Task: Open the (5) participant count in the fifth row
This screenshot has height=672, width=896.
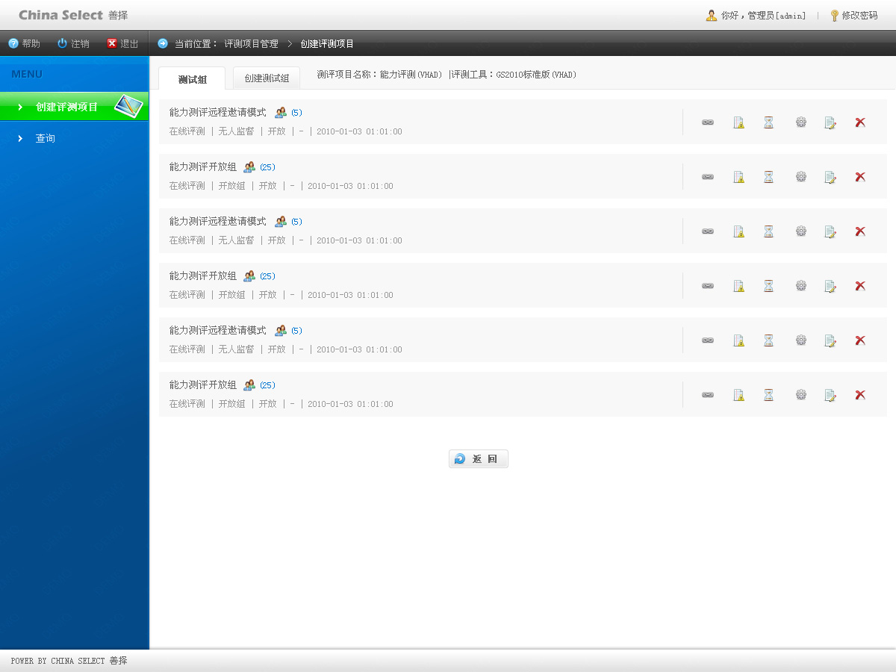Action: click(x=296, y=331)
